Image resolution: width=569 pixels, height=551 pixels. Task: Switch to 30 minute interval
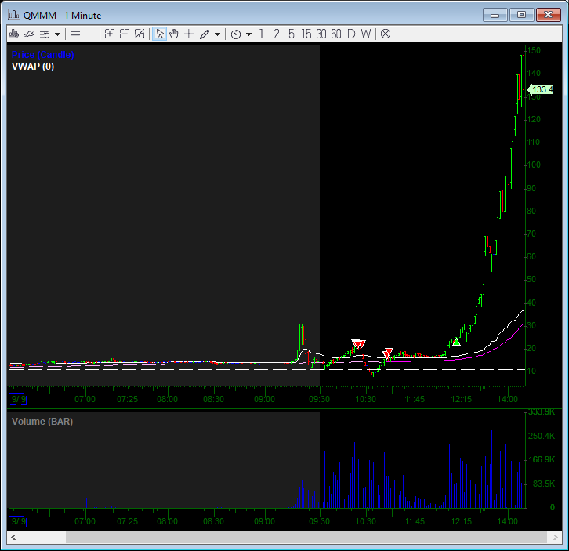[x=321, y=34]
